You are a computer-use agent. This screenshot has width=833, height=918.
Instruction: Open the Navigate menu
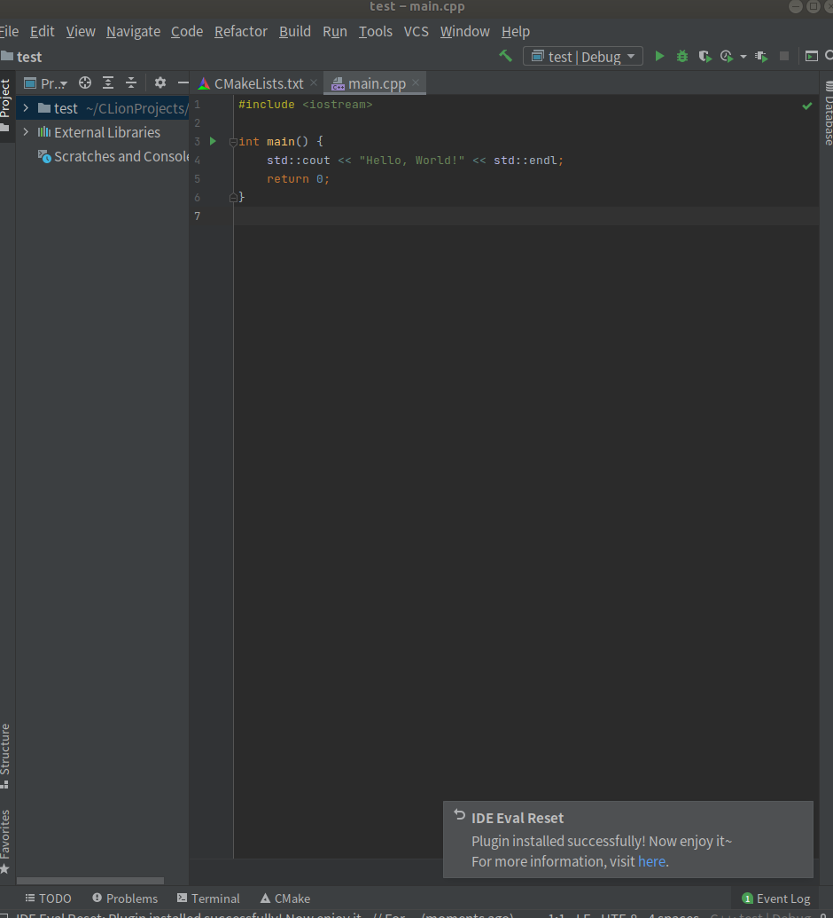pyautogui.click(x=134, y=31)
